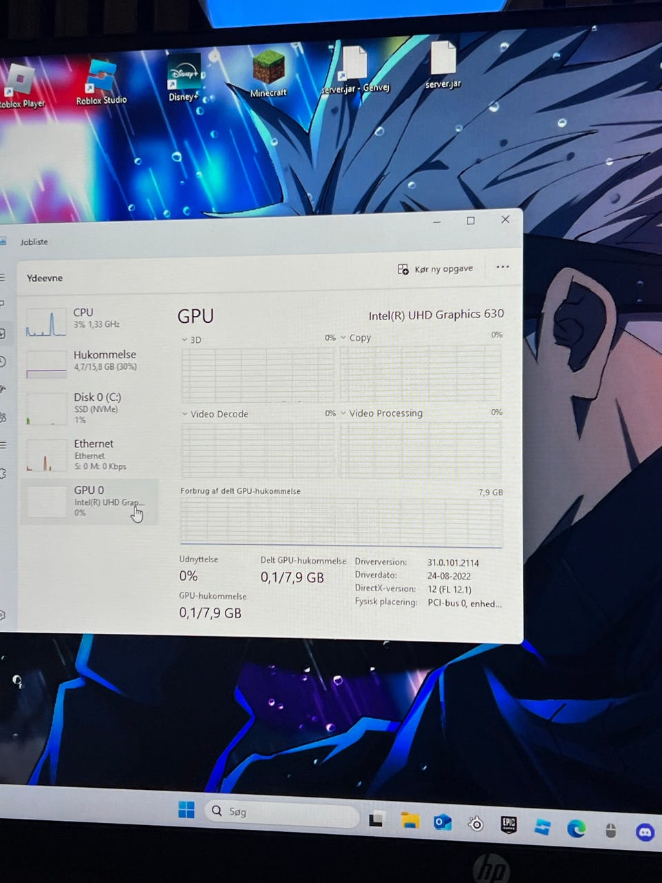The width and height of the screenshot is (662, 883).
Task: Click the Forbrug af delt GPU-hukommelse graph
Action: [341, 523]
